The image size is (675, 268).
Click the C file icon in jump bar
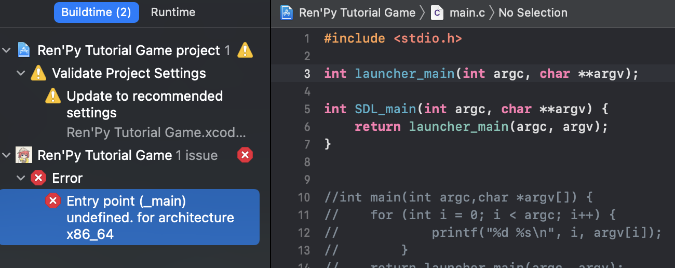tap(438, 12)
